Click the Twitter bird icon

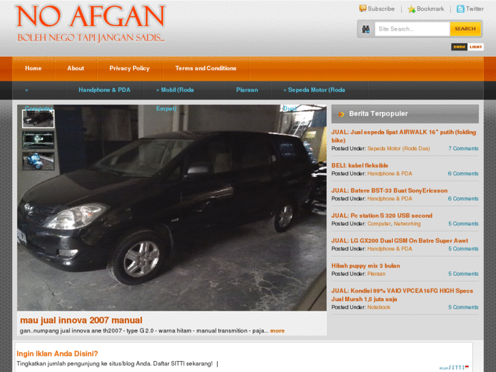tap(461, 9)
